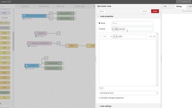Viewport: 192px width, 108px height.
Task: Toggle the second msg.payload debug node button
Action: point(76,18)
